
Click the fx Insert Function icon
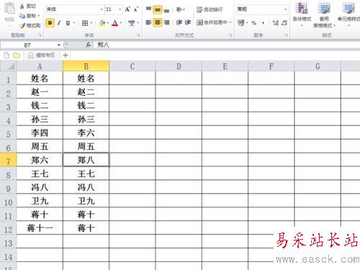coord(88,45)
